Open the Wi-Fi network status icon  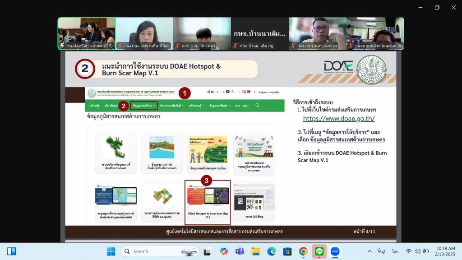pyautogui.click(x=408, y=251)
